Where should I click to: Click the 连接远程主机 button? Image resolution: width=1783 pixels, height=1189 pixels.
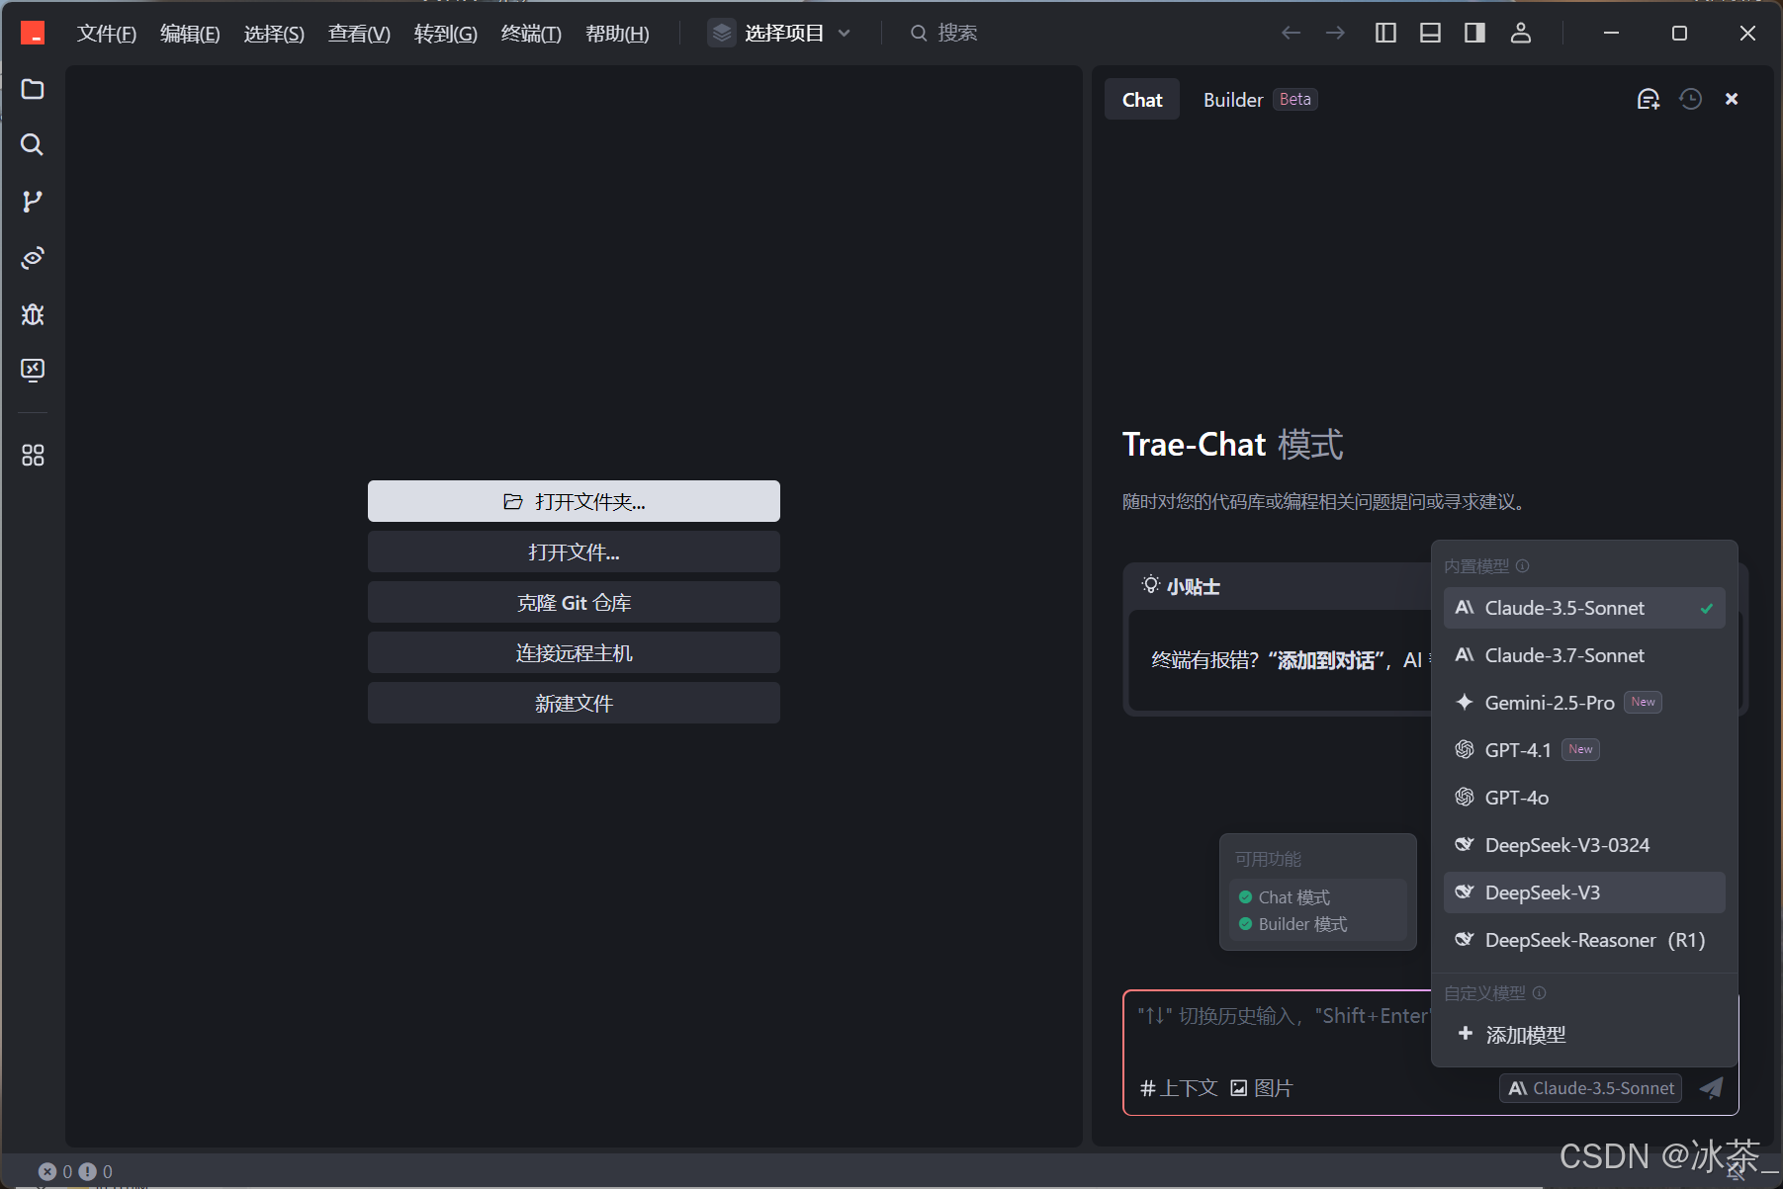tap(574, 652)
